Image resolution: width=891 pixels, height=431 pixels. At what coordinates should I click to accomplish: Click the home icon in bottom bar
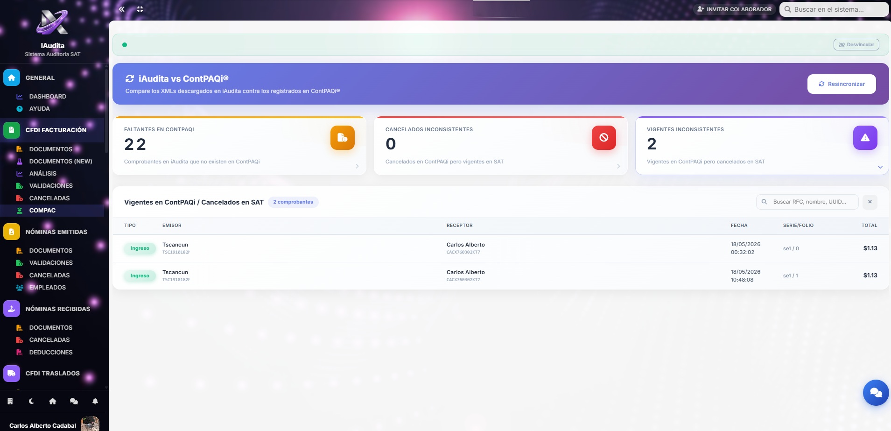tap(53, 401)
